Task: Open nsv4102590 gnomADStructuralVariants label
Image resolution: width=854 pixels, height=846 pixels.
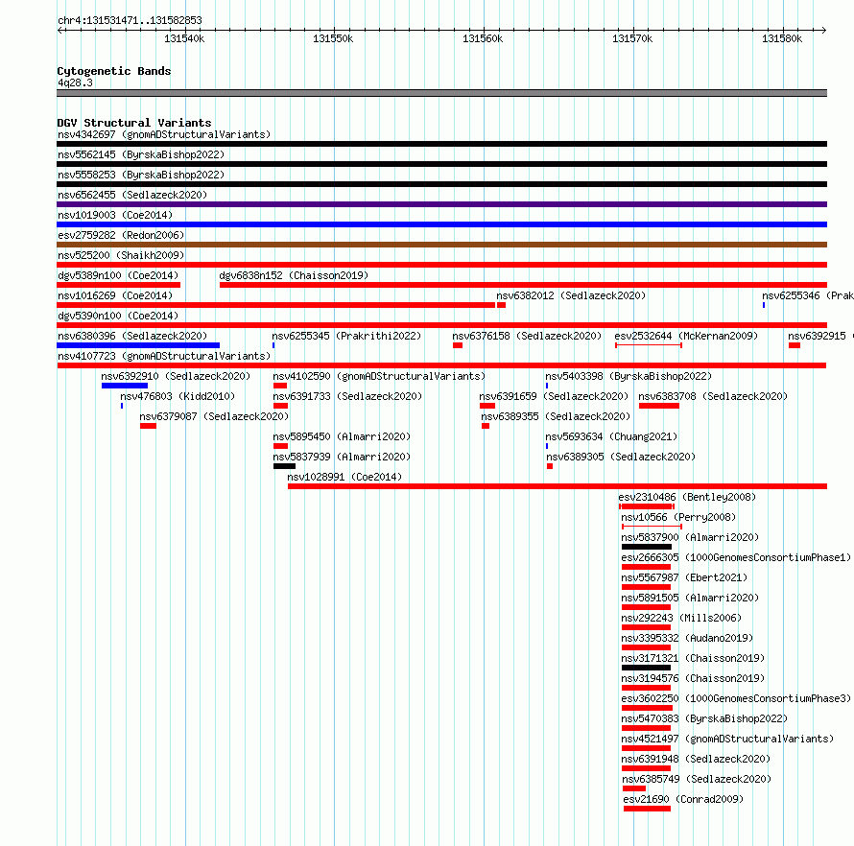Action: coord(379,376)
